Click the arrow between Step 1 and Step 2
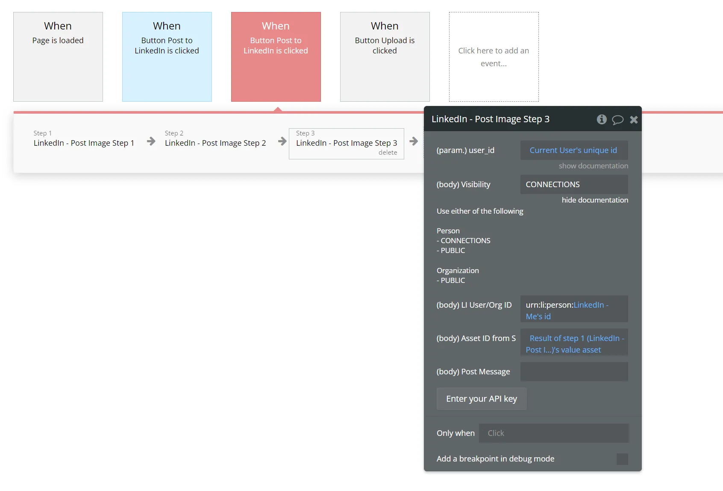Viewport: 723px width, 491px height. pos(151,141)
